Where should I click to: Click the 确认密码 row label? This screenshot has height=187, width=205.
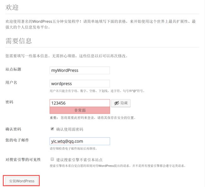click(13, 129)
